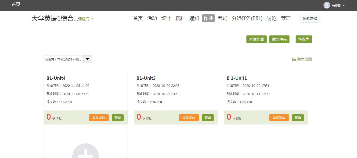Click the username 马凌娟 in top bar
The height and width of the screenshot is (158, 357).
point(337,5)
